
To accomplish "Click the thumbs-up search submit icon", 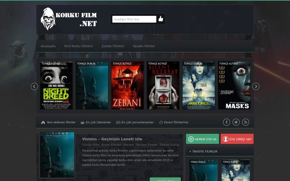I will tap(161, 19).
